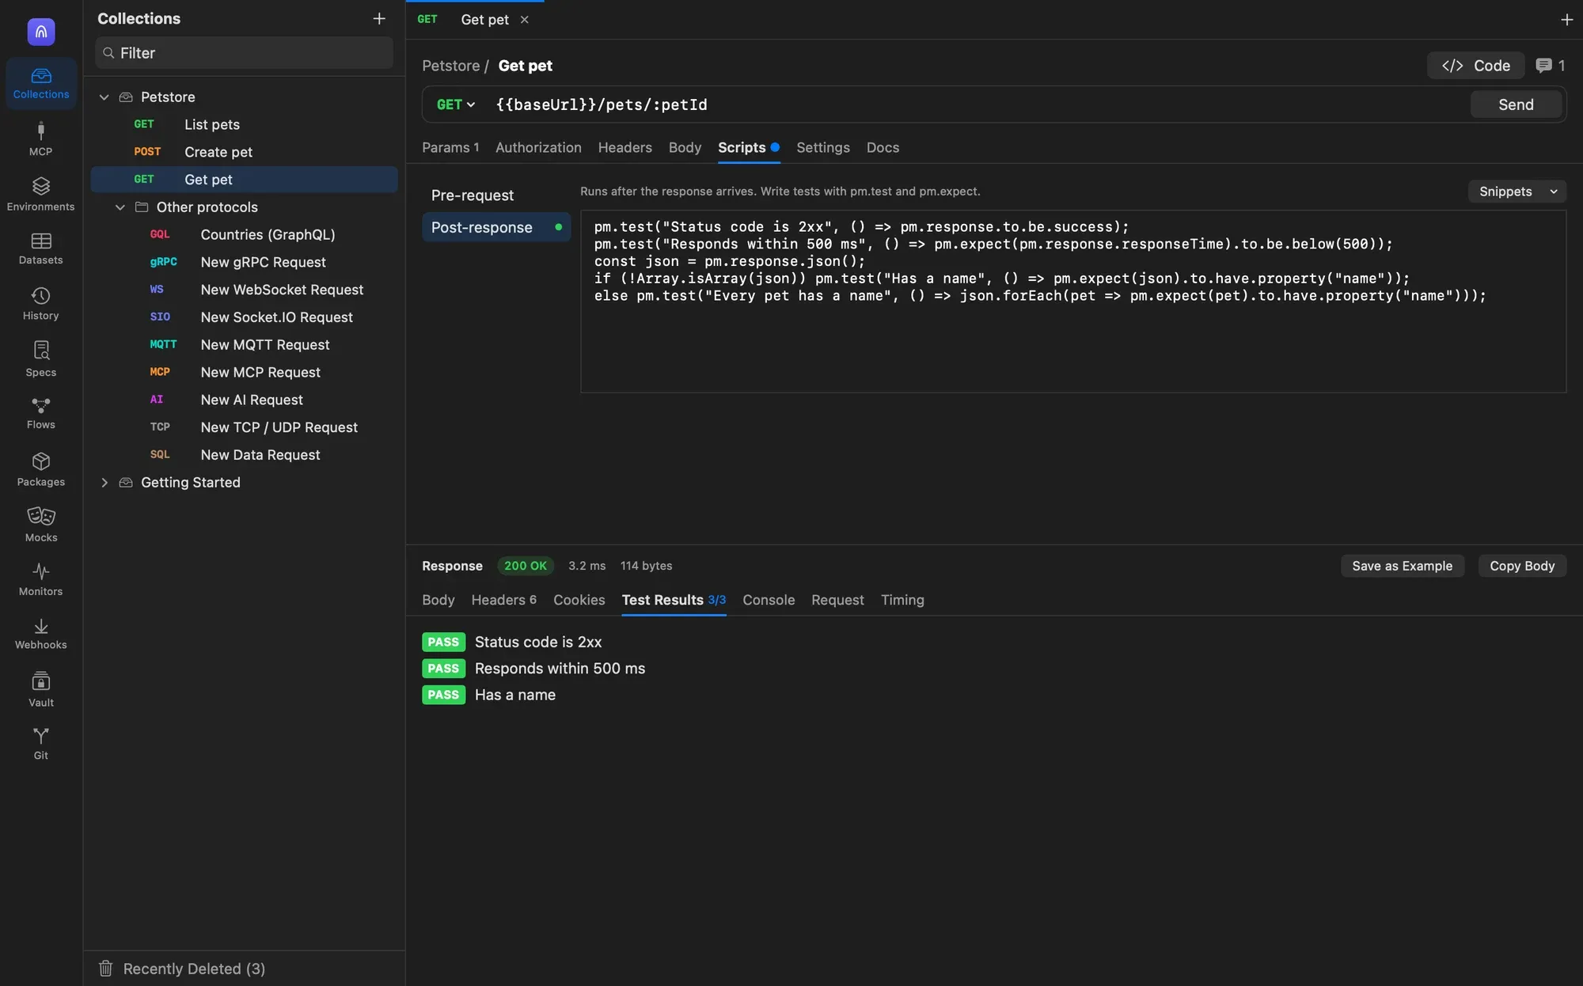The image size is (1583, 986).
Task: Close the Get pet tab
Action: [x=524, y=20]
